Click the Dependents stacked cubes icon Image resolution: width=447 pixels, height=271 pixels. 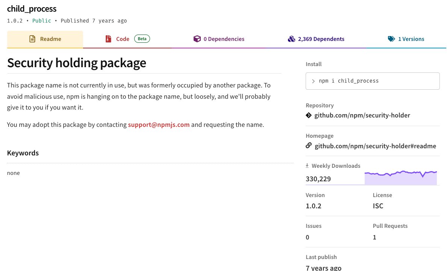coord(291,39)
